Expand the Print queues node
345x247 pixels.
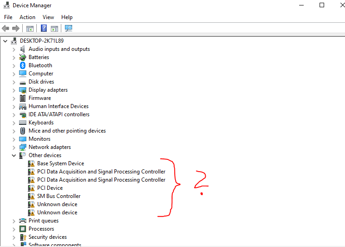(x=14, y=221)
